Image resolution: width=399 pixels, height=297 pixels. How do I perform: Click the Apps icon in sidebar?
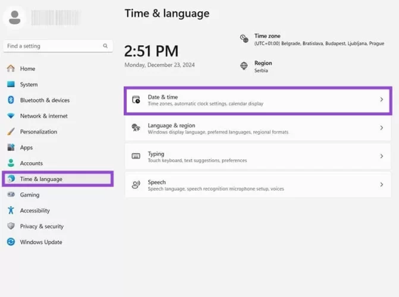(x=11, y=147)
